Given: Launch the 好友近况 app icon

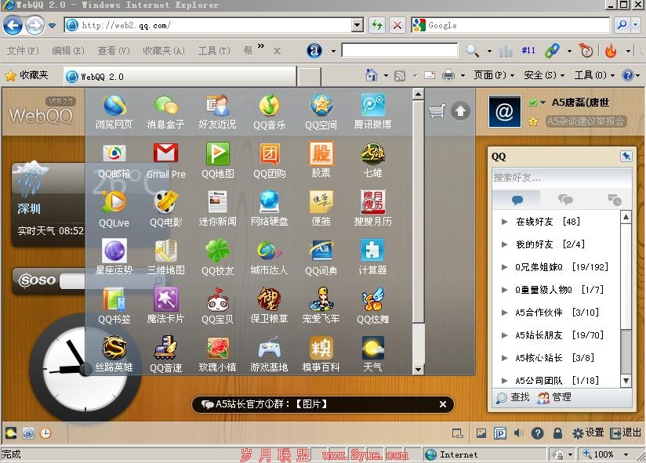Looking at the screenshot, I should (217, 112).
